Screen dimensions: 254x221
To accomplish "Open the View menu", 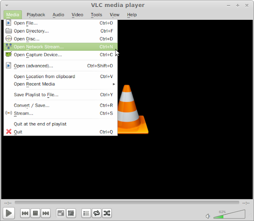I will click(115, 15).
